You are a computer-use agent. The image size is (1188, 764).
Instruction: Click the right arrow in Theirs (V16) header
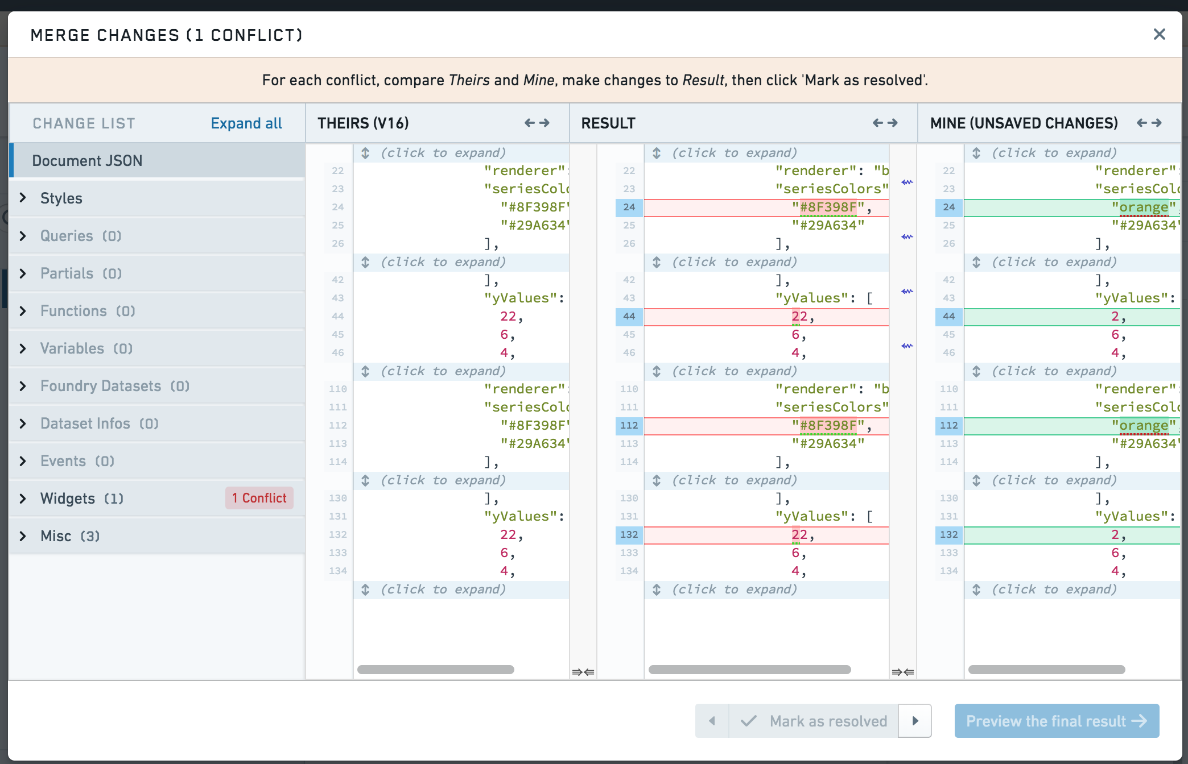544,123
